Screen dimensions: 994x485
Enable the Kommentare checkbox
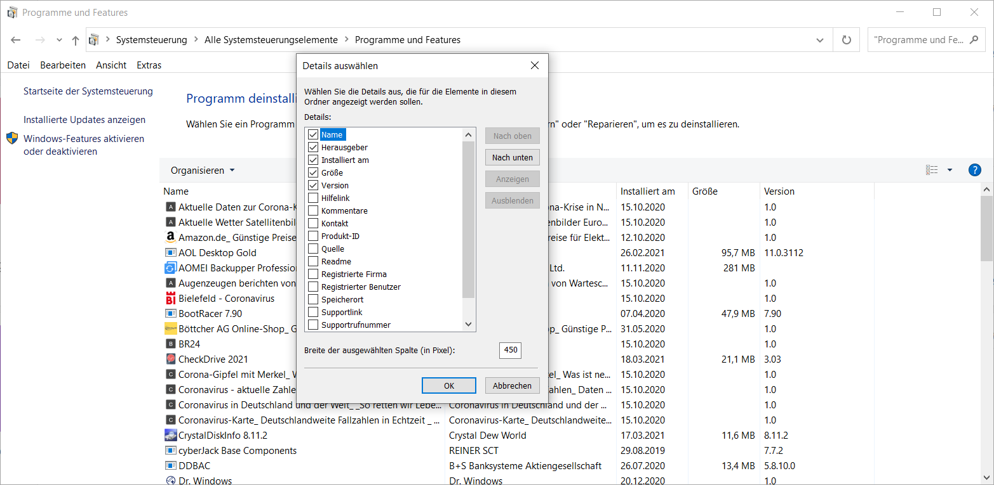[313, 211]
